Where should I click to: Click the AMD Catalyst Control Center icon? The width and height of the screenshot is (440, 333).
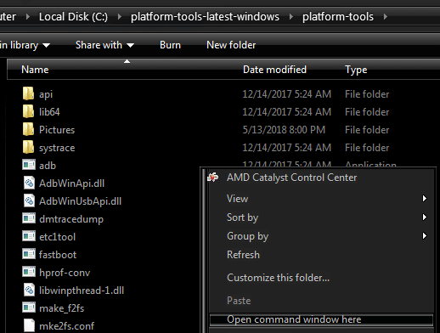point(212,178)
